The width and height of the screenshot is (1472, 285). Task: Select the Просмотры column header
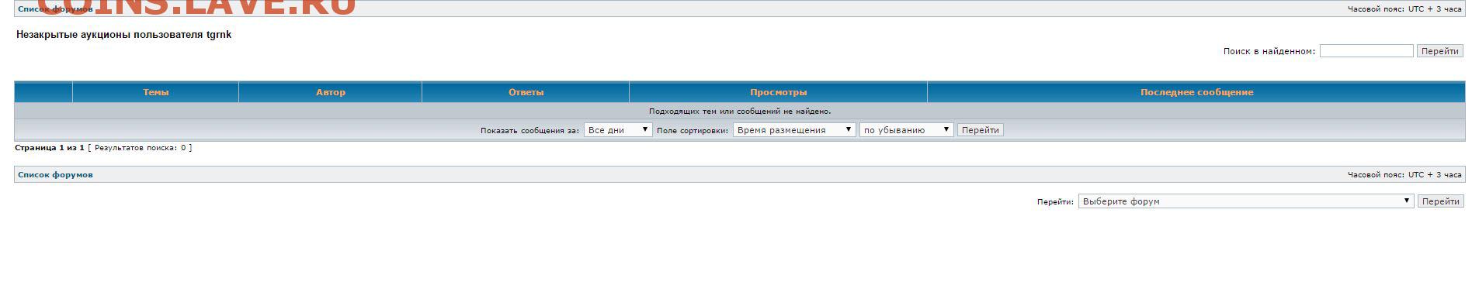point(778,92)
